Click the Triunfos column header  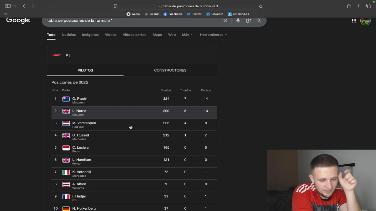pos(185,90)
